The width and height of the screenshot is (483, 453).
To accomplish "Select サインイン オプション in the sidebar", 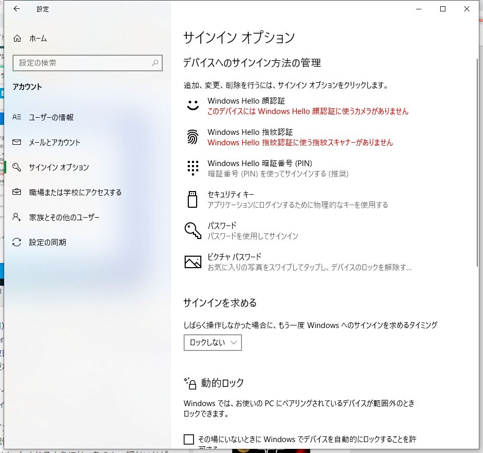I will tap(88, 167).
